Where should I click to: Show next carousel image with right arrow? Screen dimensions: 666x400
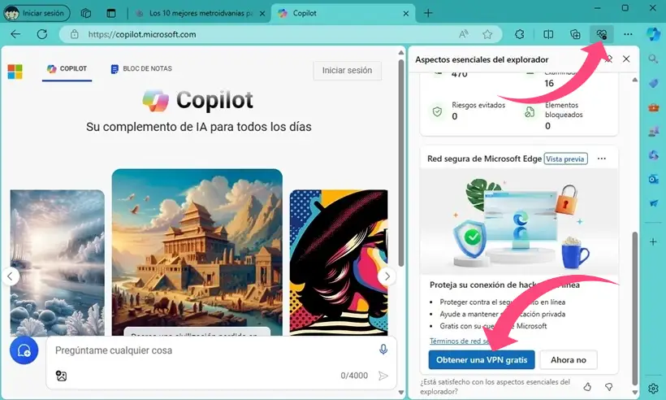click(387, 276)
